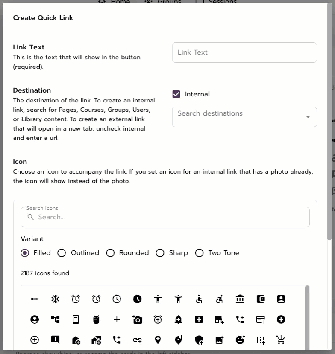Viewport: 335px width, 354px height.
Task: Switch variant to Sharp
Action: coord(160,253)
